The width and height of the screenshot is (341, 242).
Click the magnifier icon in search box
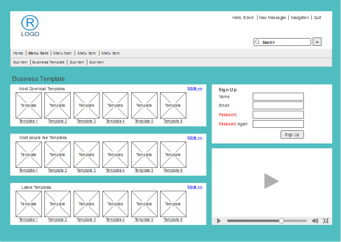click(258, 42)
